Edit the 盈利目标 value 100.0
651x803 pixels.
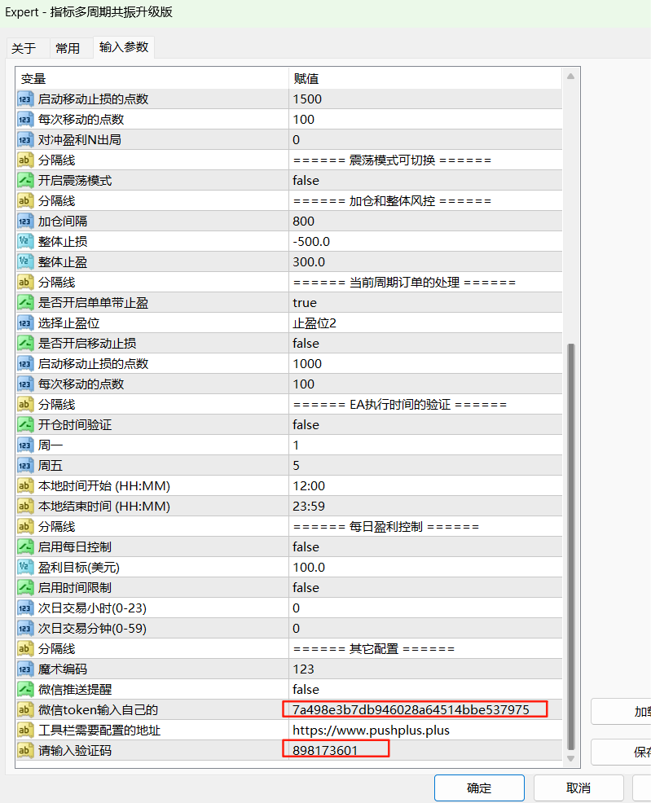[425, 567]
